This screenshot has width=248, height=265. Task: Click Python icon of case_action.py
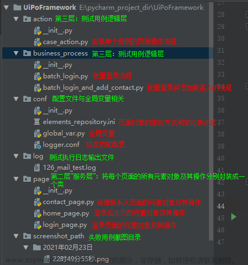coord(37,42)
